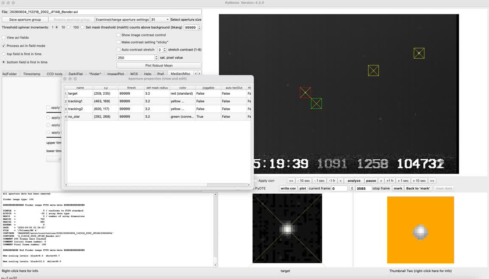
Task: Switch to CCD tools tab
Action: pyautogui.click(x=55, y=74)
